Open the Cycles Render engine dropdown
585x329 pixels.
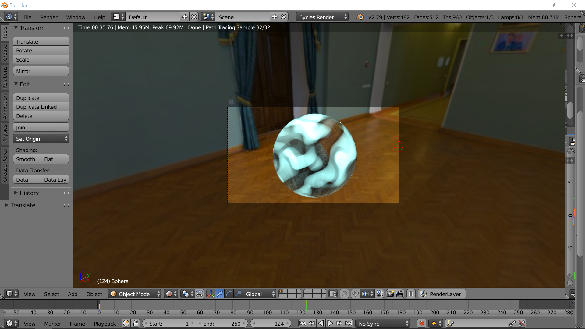coord(322,17)
